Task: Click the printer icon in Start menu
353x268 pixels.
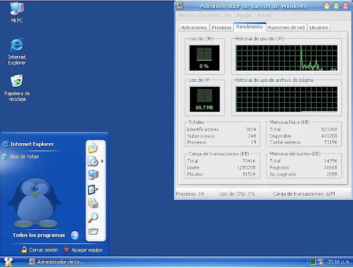Action: click(93, 203)
